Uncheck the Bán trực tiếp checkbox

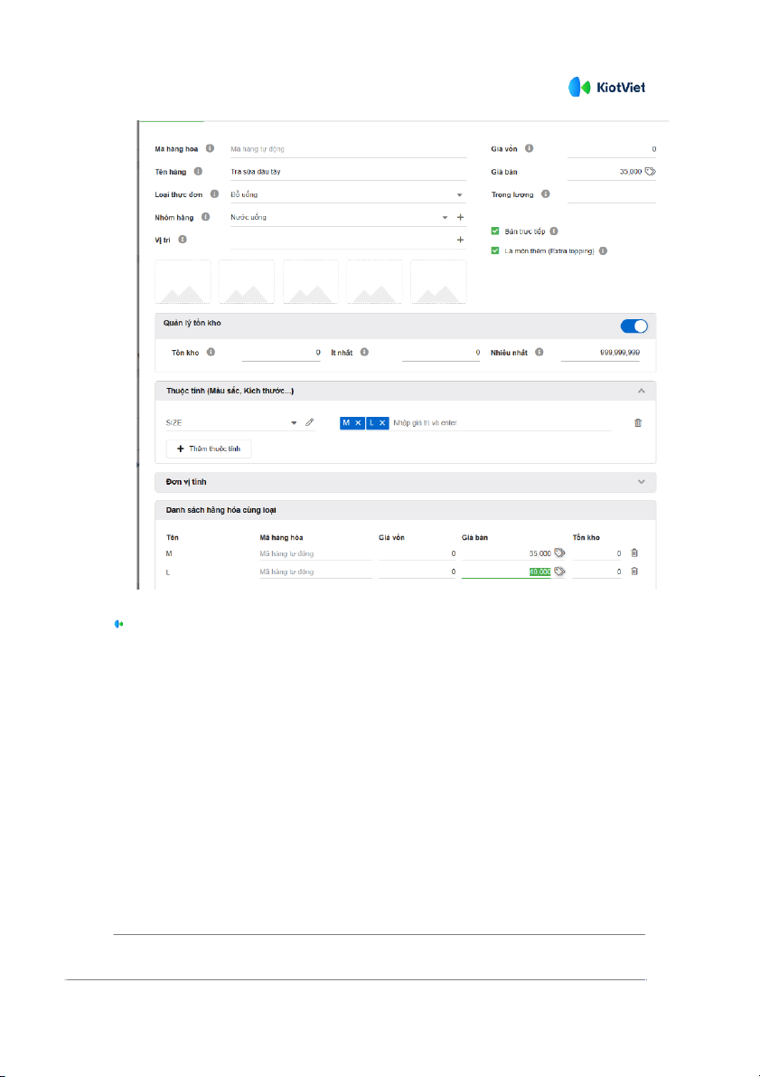coord(495,231)
